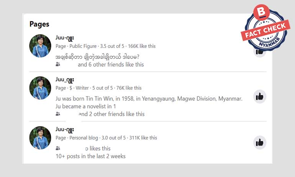Like the Writer page with 76K likes
The height and width of the screenshot is (177, 295).
click(x=260, y=97)
